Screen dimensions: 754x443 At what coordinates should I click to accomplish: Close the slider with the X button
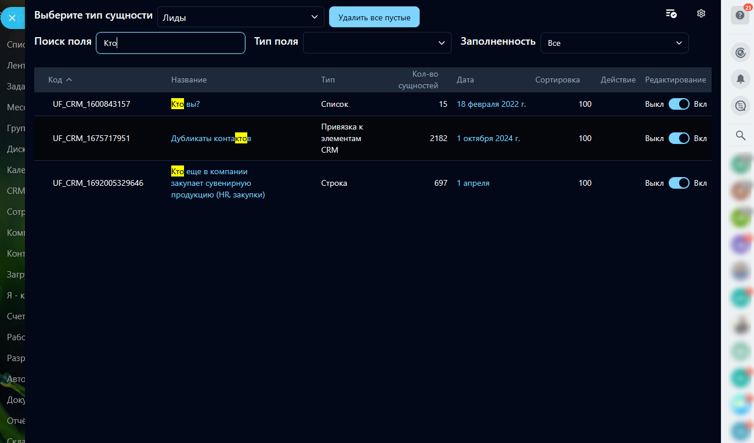(x=12, y=18)
